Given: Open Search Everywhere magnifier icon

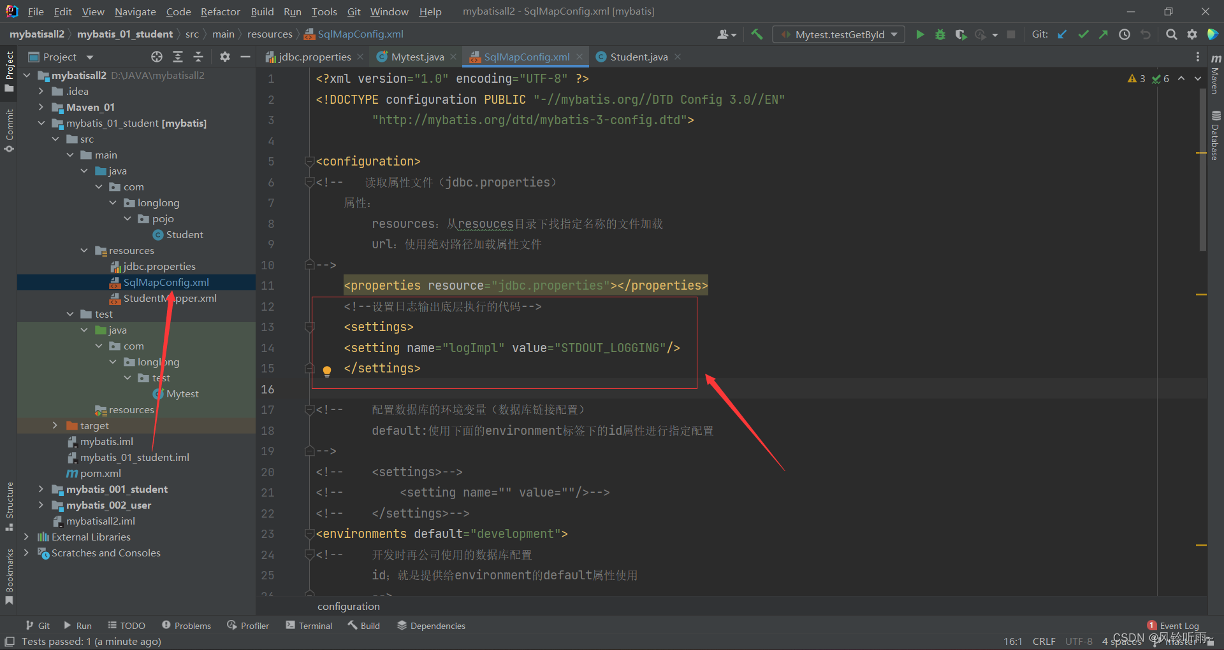Looking at the screenshot, I should click(x=1171, y=34).
